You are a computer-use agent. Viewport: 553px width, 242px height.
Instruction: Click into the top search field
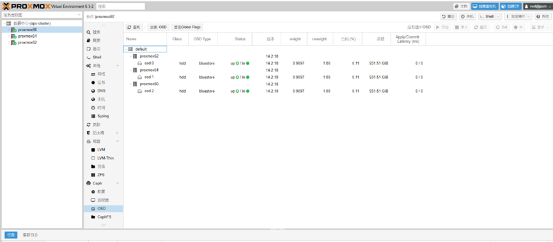click(x=121, y=6)
